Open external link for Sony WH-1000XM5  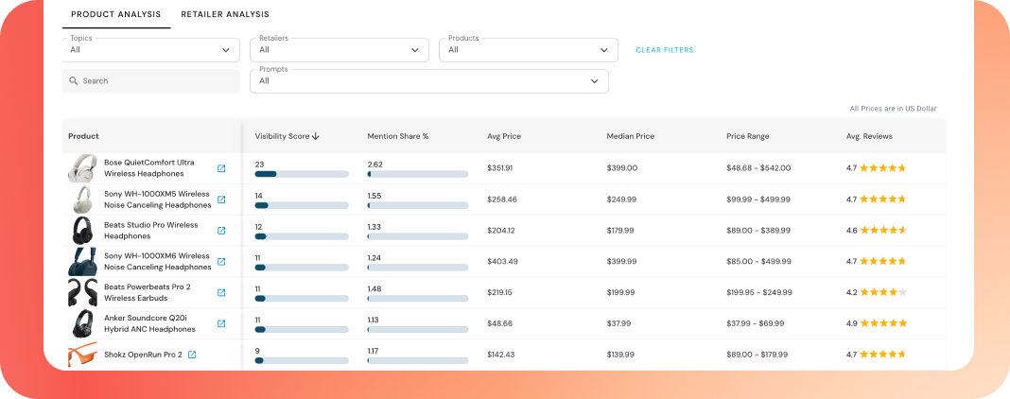pos(221,199)
